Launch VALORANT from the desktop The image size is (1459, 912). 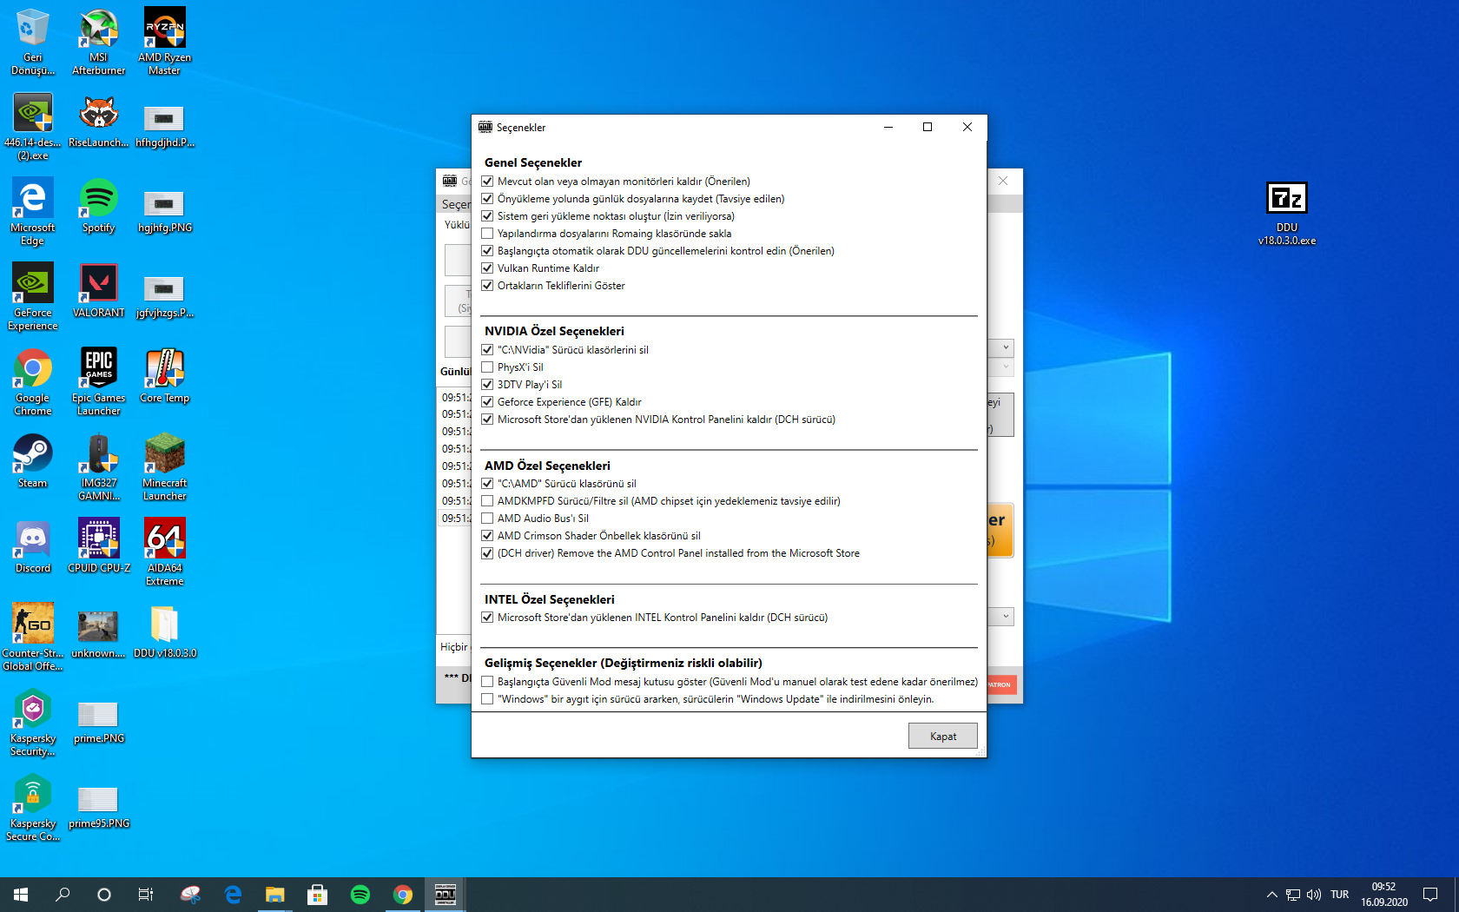pos(99,291)
